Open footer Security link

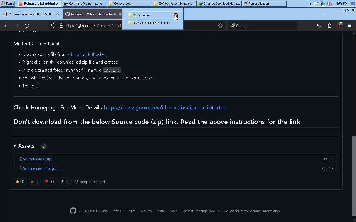146,211
